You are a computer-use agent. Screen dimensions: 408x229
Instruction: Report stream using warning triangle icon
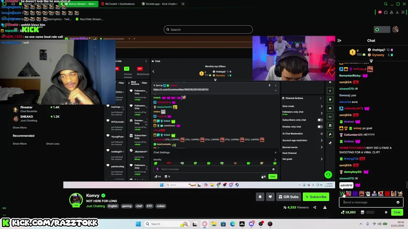[325, 207]
